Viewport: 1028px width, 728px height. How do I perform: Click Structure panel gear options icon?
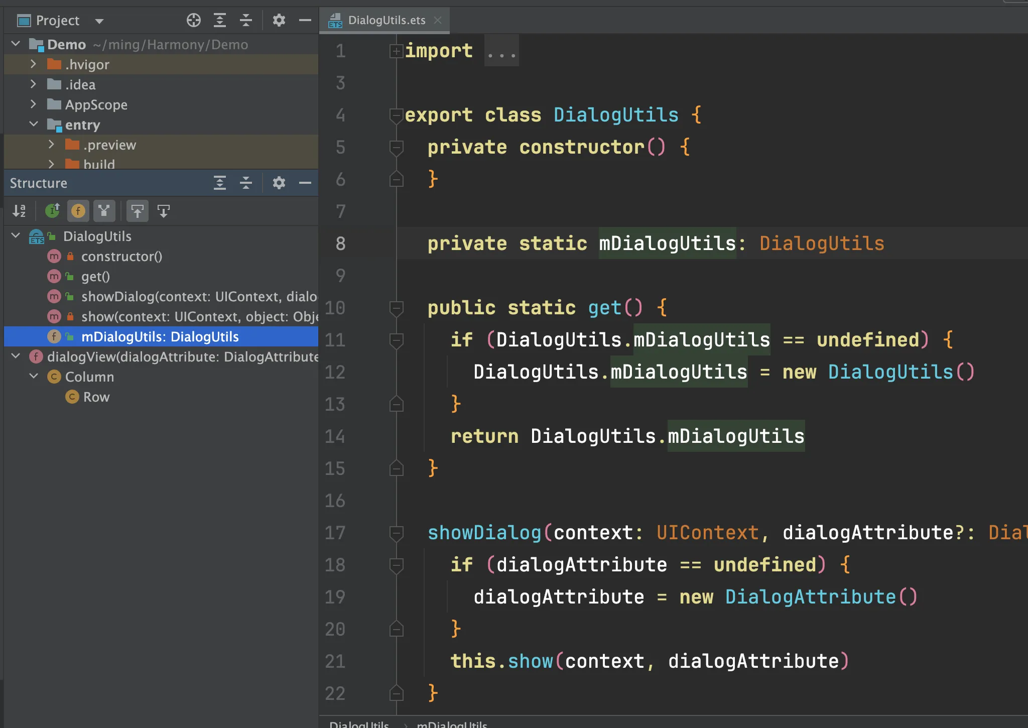pyautogui.click(x=279, y=183)
